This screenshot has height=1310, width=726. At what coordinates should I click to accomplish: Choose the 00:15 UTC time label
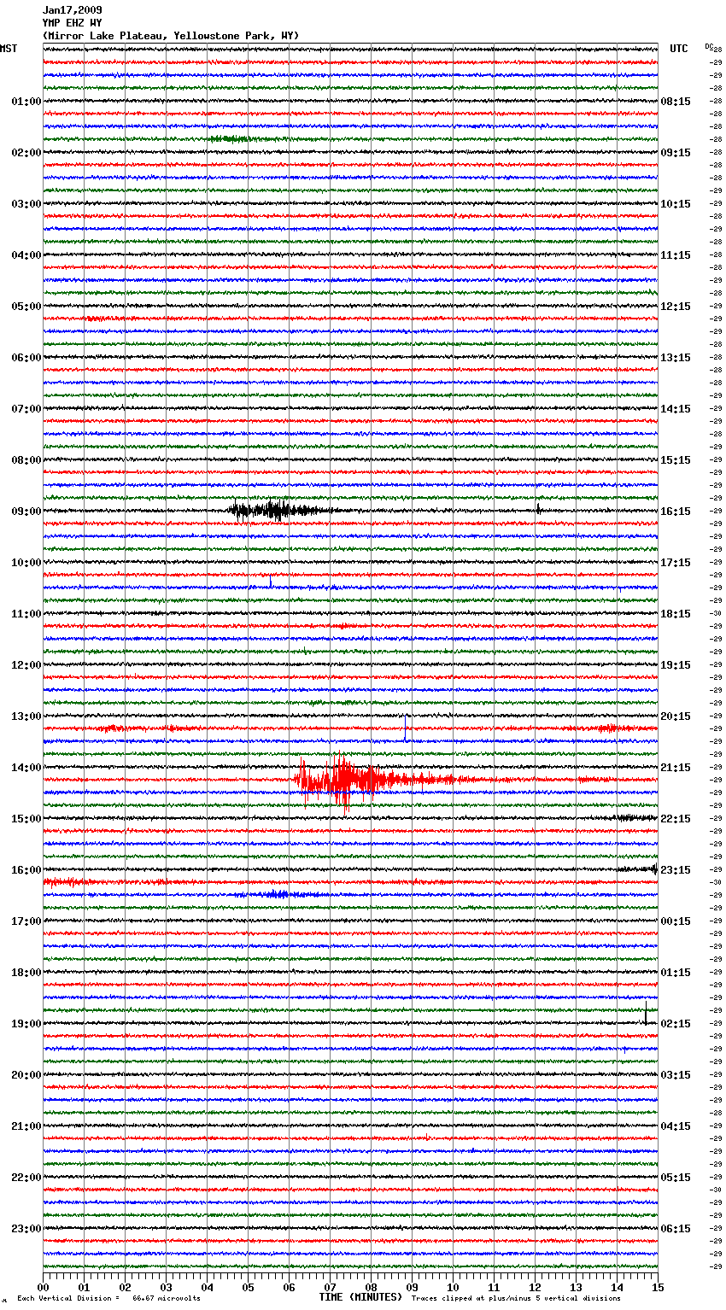click(676, 921)
